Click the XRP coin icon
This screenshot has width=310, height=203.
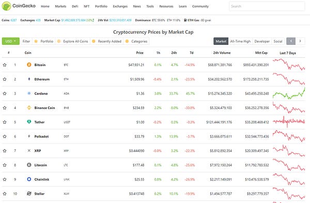29,151
